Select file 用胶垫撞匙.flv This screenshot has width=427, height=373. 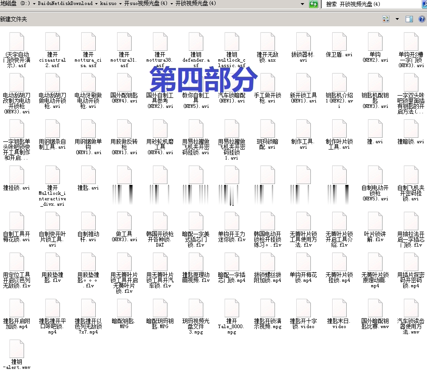pos(52,268)
